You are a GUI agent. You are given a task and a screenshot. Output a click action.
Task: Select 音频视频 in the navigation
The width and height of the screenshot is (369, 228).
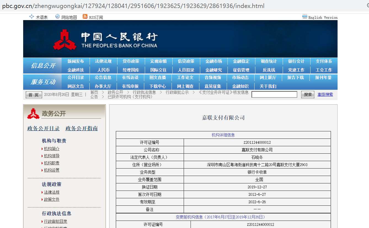(x=213, y=77)
